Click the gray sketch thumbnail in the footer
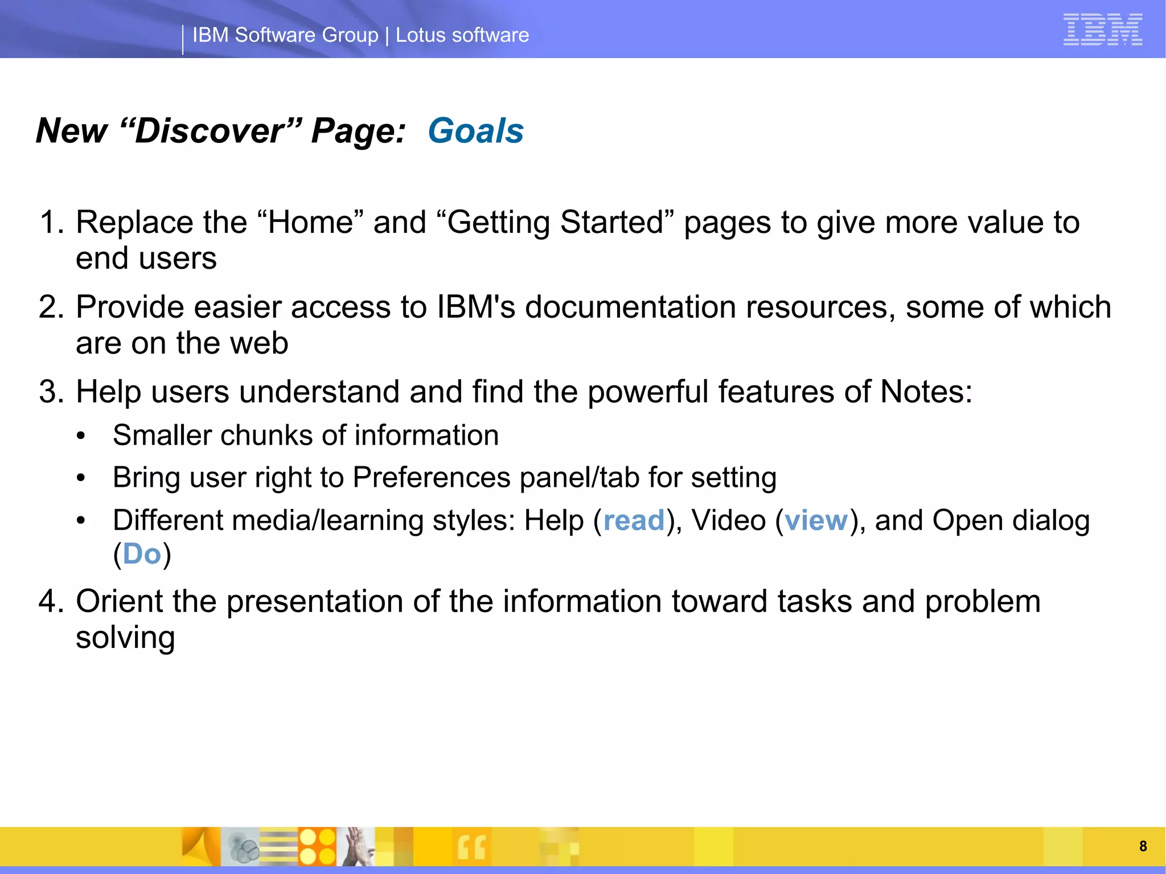 click(240, 847)
